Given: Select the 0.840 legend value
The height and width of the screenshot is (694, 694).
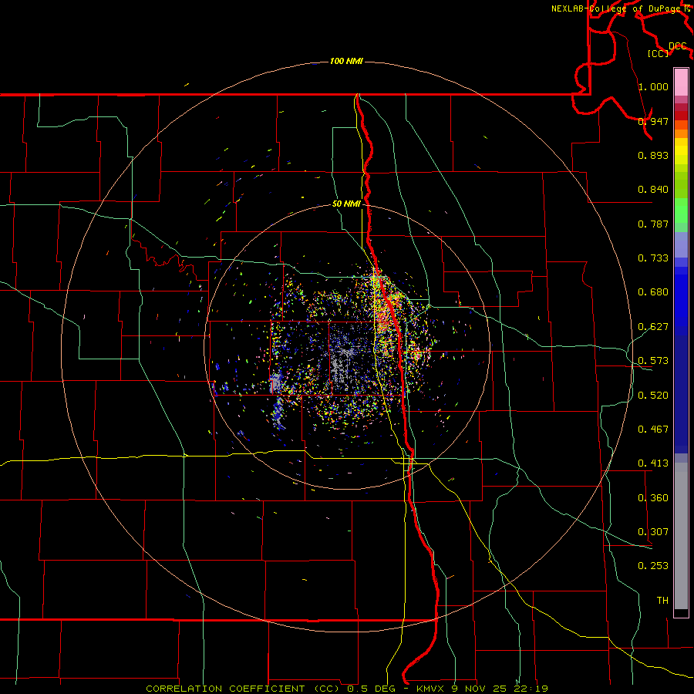Looking at the screenshot, I should 653,190.
